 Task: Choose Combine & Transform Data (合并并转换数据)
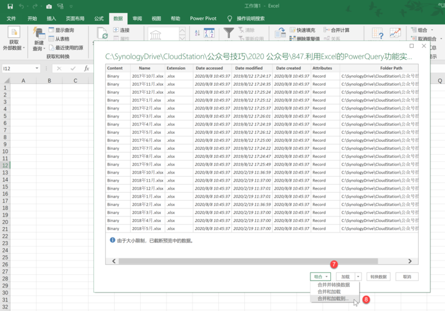click(334, 285)
